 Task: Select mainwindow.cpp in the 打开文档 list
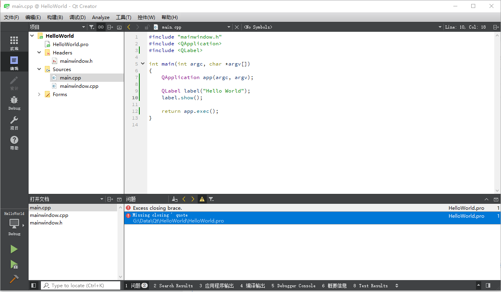[x=73, y=215]
